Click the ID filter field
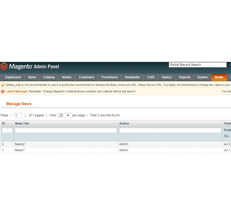This screenshot has width=231, height=217. tap(7, 131)
